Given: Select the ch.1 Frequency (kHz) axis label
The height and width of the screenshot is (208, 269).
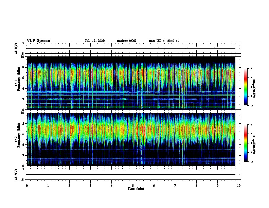Looking at the screenshot, I should tap(18, 79).
